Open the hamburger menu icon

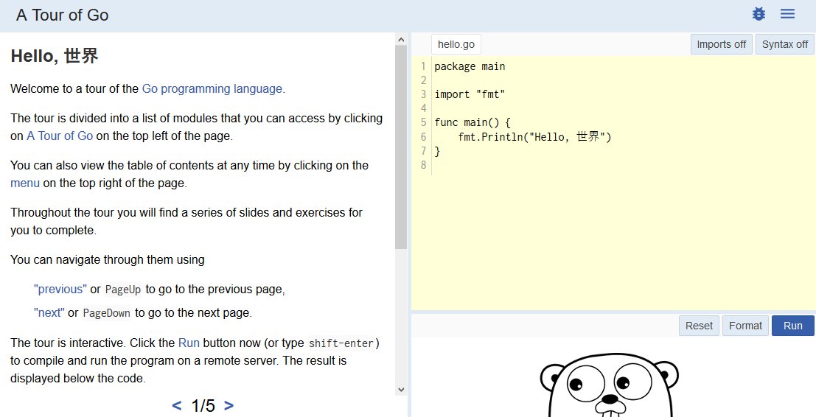(x=787, y=14)
